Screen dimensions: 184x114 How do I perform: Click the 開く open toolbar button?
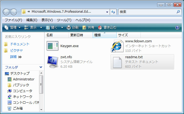[52, 28]
